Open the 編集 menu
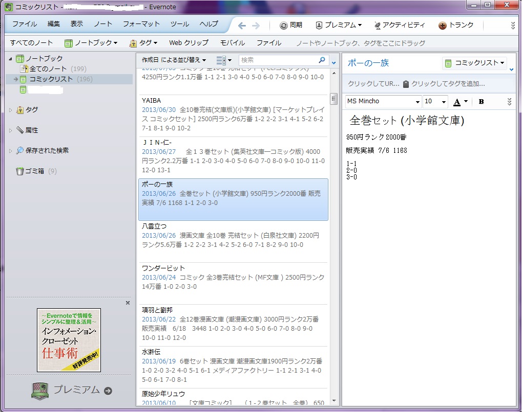This screenshot has width=522, height=412. (x=54, y=24)
